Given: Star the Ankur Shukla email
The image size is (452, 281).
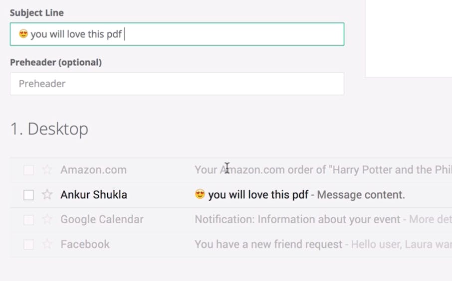Looking at the screenshot, I should 47,195.
